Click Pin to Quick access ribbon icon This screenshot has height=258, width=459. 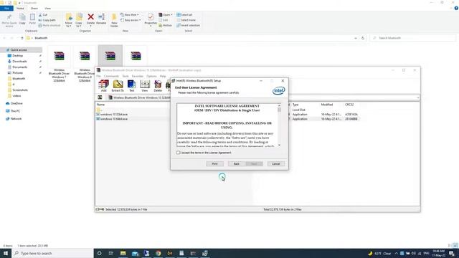click(9, 20)
